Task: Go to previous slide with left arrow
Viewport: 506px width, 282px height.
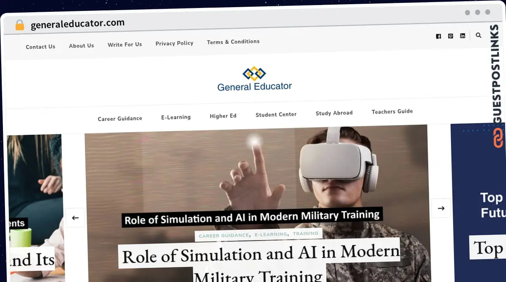Action: coord(75,218)
